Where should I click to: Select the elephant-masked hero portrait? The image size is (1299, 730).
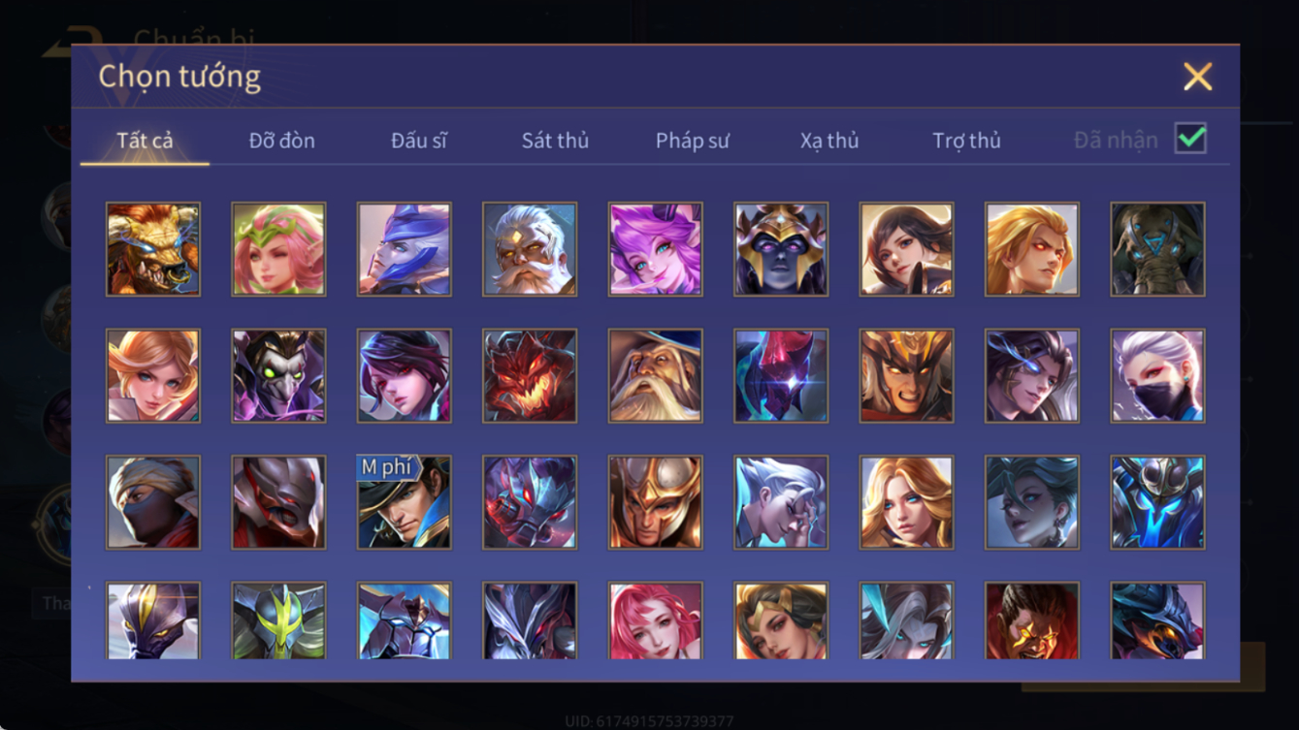click(x=1157, y=249)
